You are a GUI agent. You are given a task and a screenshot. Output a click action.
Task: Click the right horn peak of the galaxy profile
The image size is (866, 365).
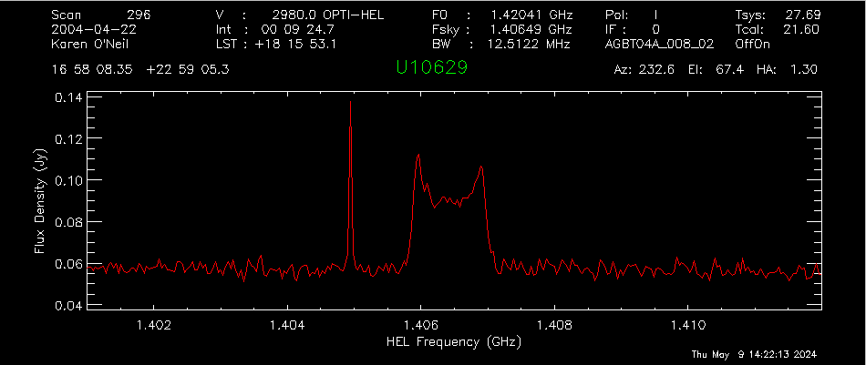pyautogui.click(x=481, y=167)
